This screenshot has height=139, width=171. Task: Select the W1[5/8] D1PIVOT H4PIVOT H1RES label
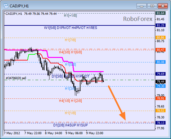tap(70, 28)
